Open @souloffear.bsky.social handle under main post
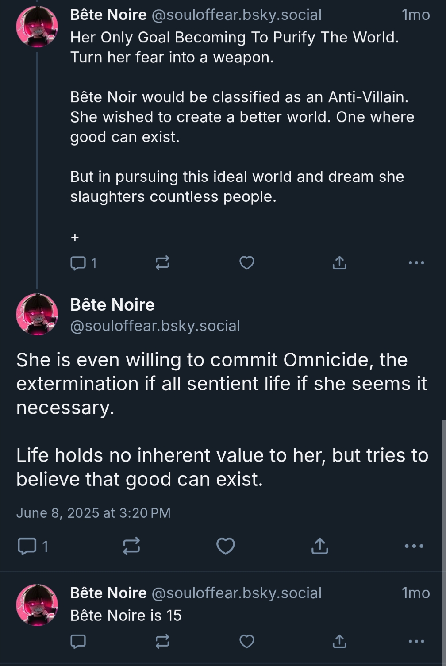Image resolution: width=446 pixels, height=666 pixels. (155, 326)
